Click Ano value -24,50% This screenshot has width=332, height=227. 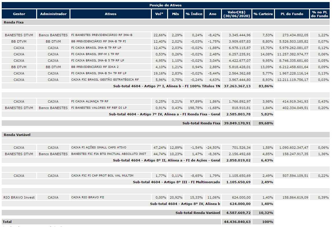pyautogui.click(x=213, y=148)
